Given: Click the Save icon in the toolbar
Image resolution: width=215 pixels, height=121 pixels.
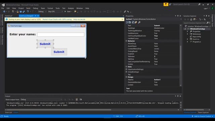Looking at the screenshot, I should [x=21, y=12].
